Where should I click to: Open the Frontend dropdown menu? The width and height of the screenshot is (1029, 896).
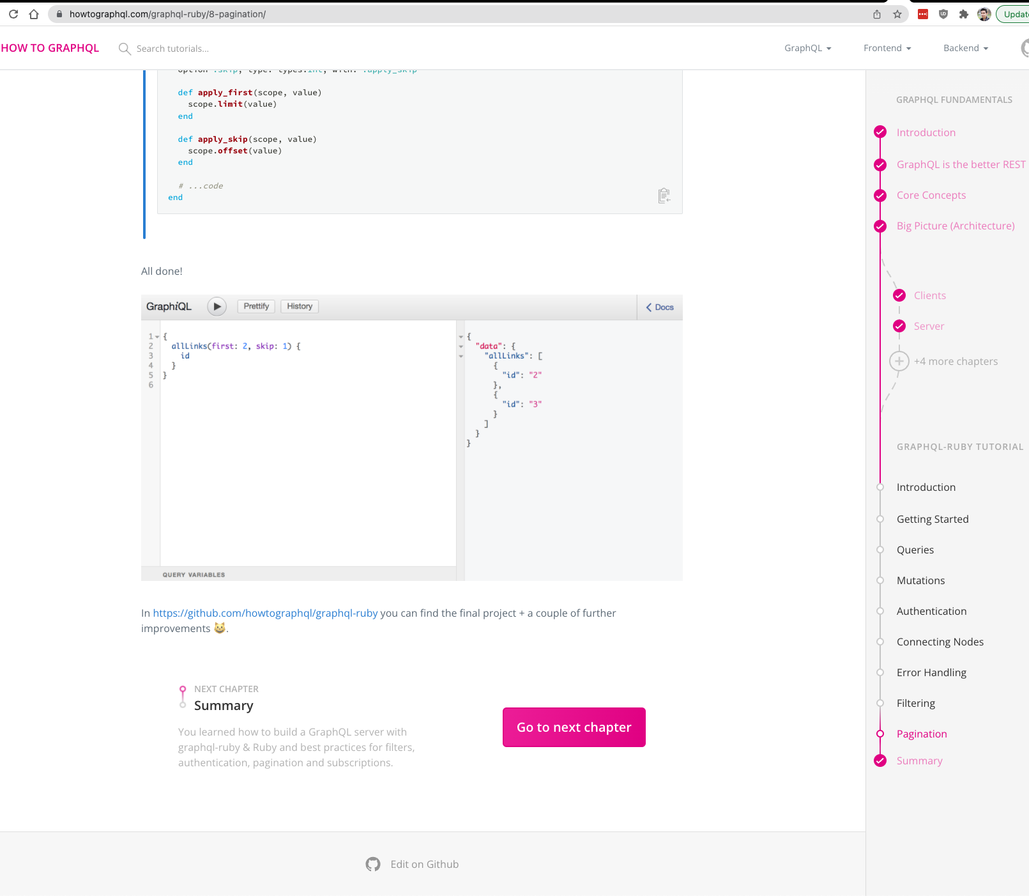[x=887, y=48]
